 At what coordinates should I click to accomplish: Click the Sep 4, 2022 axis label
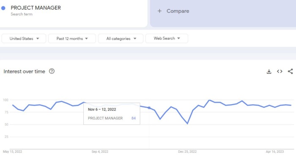[x=100, y=152]
